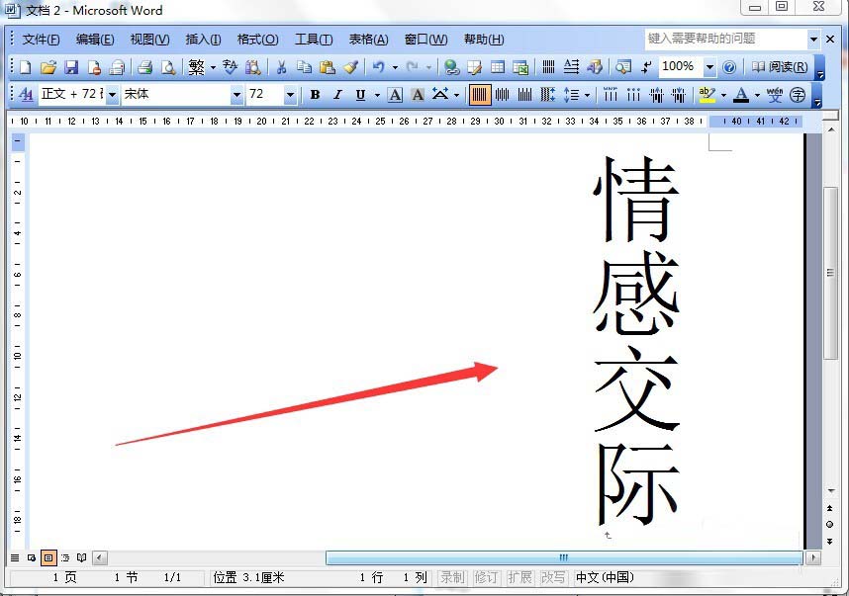Open the 文件(F) menu
Image resolution: width=849 pixels, height=596 pixels.
pyautogui.click(x=42, y=39)
